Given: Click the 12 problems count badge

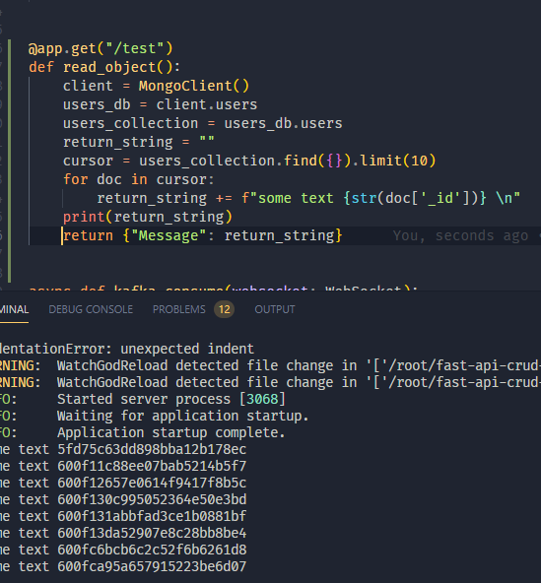Looking at the screenshot, I should pos(224,309).
